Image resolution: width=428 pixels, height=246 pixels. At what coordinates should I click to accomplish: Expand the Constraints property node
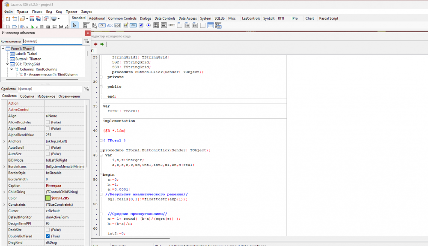[4, 204]
